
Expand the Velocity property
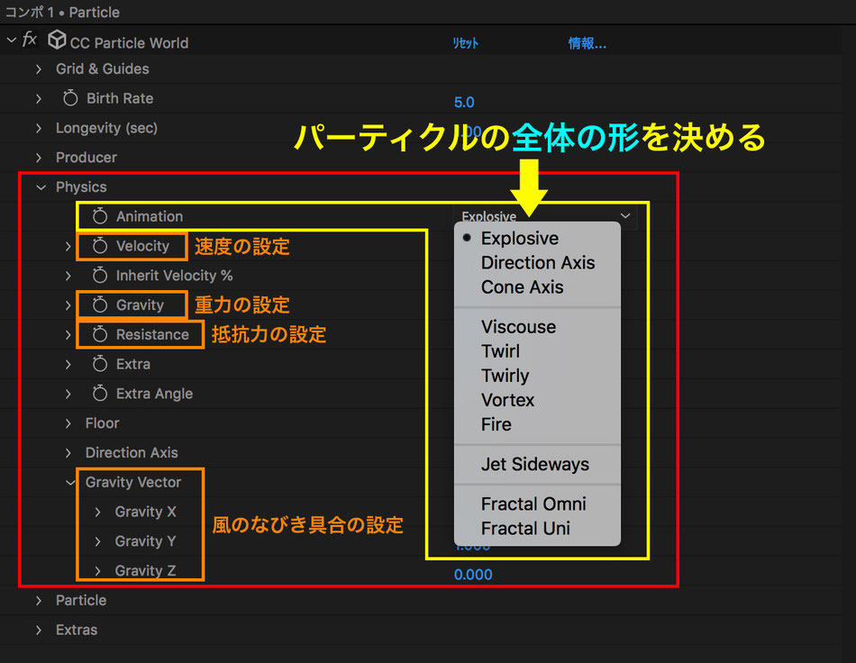[68, 246]
